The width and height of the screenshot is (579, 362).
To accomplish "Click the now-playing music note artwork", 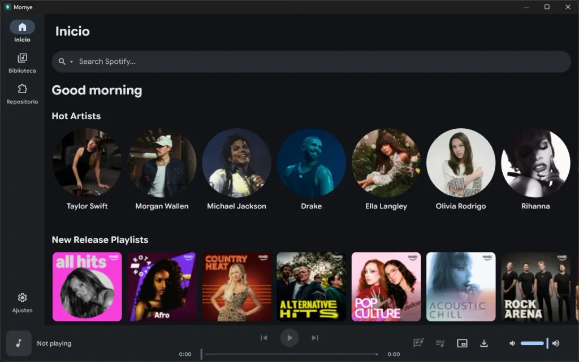I will click(19, 343).
